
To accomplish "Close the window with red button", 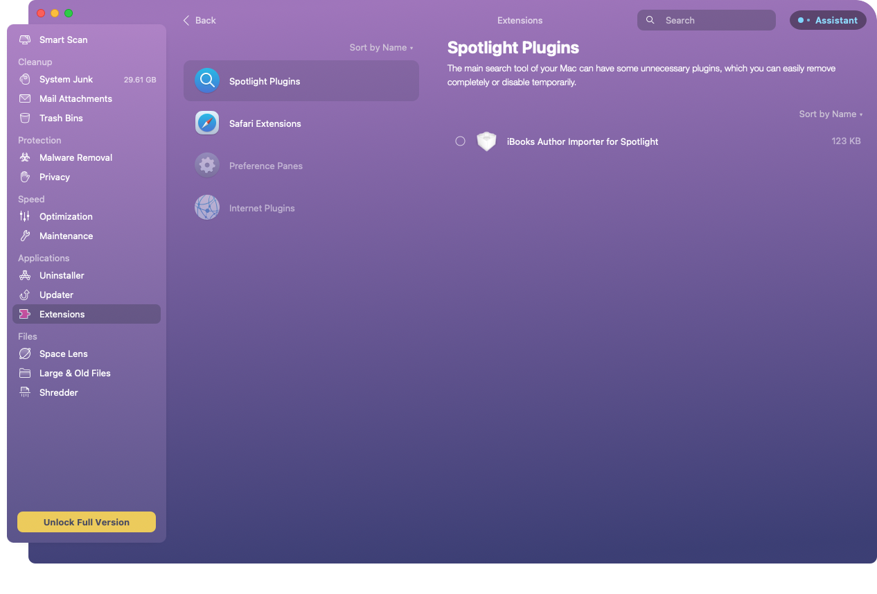I will [x=41, y=13].
